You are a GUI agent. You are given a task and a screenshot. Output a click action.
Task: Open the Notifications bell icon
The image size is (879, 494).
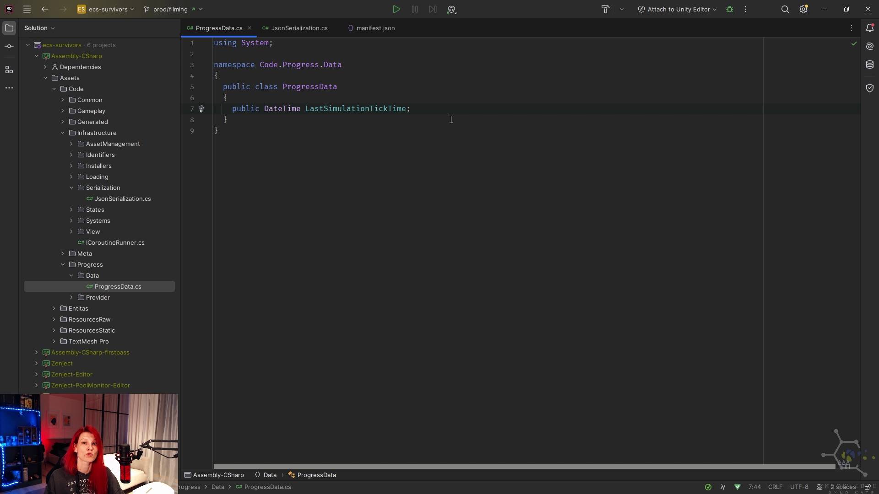[870, 28]
